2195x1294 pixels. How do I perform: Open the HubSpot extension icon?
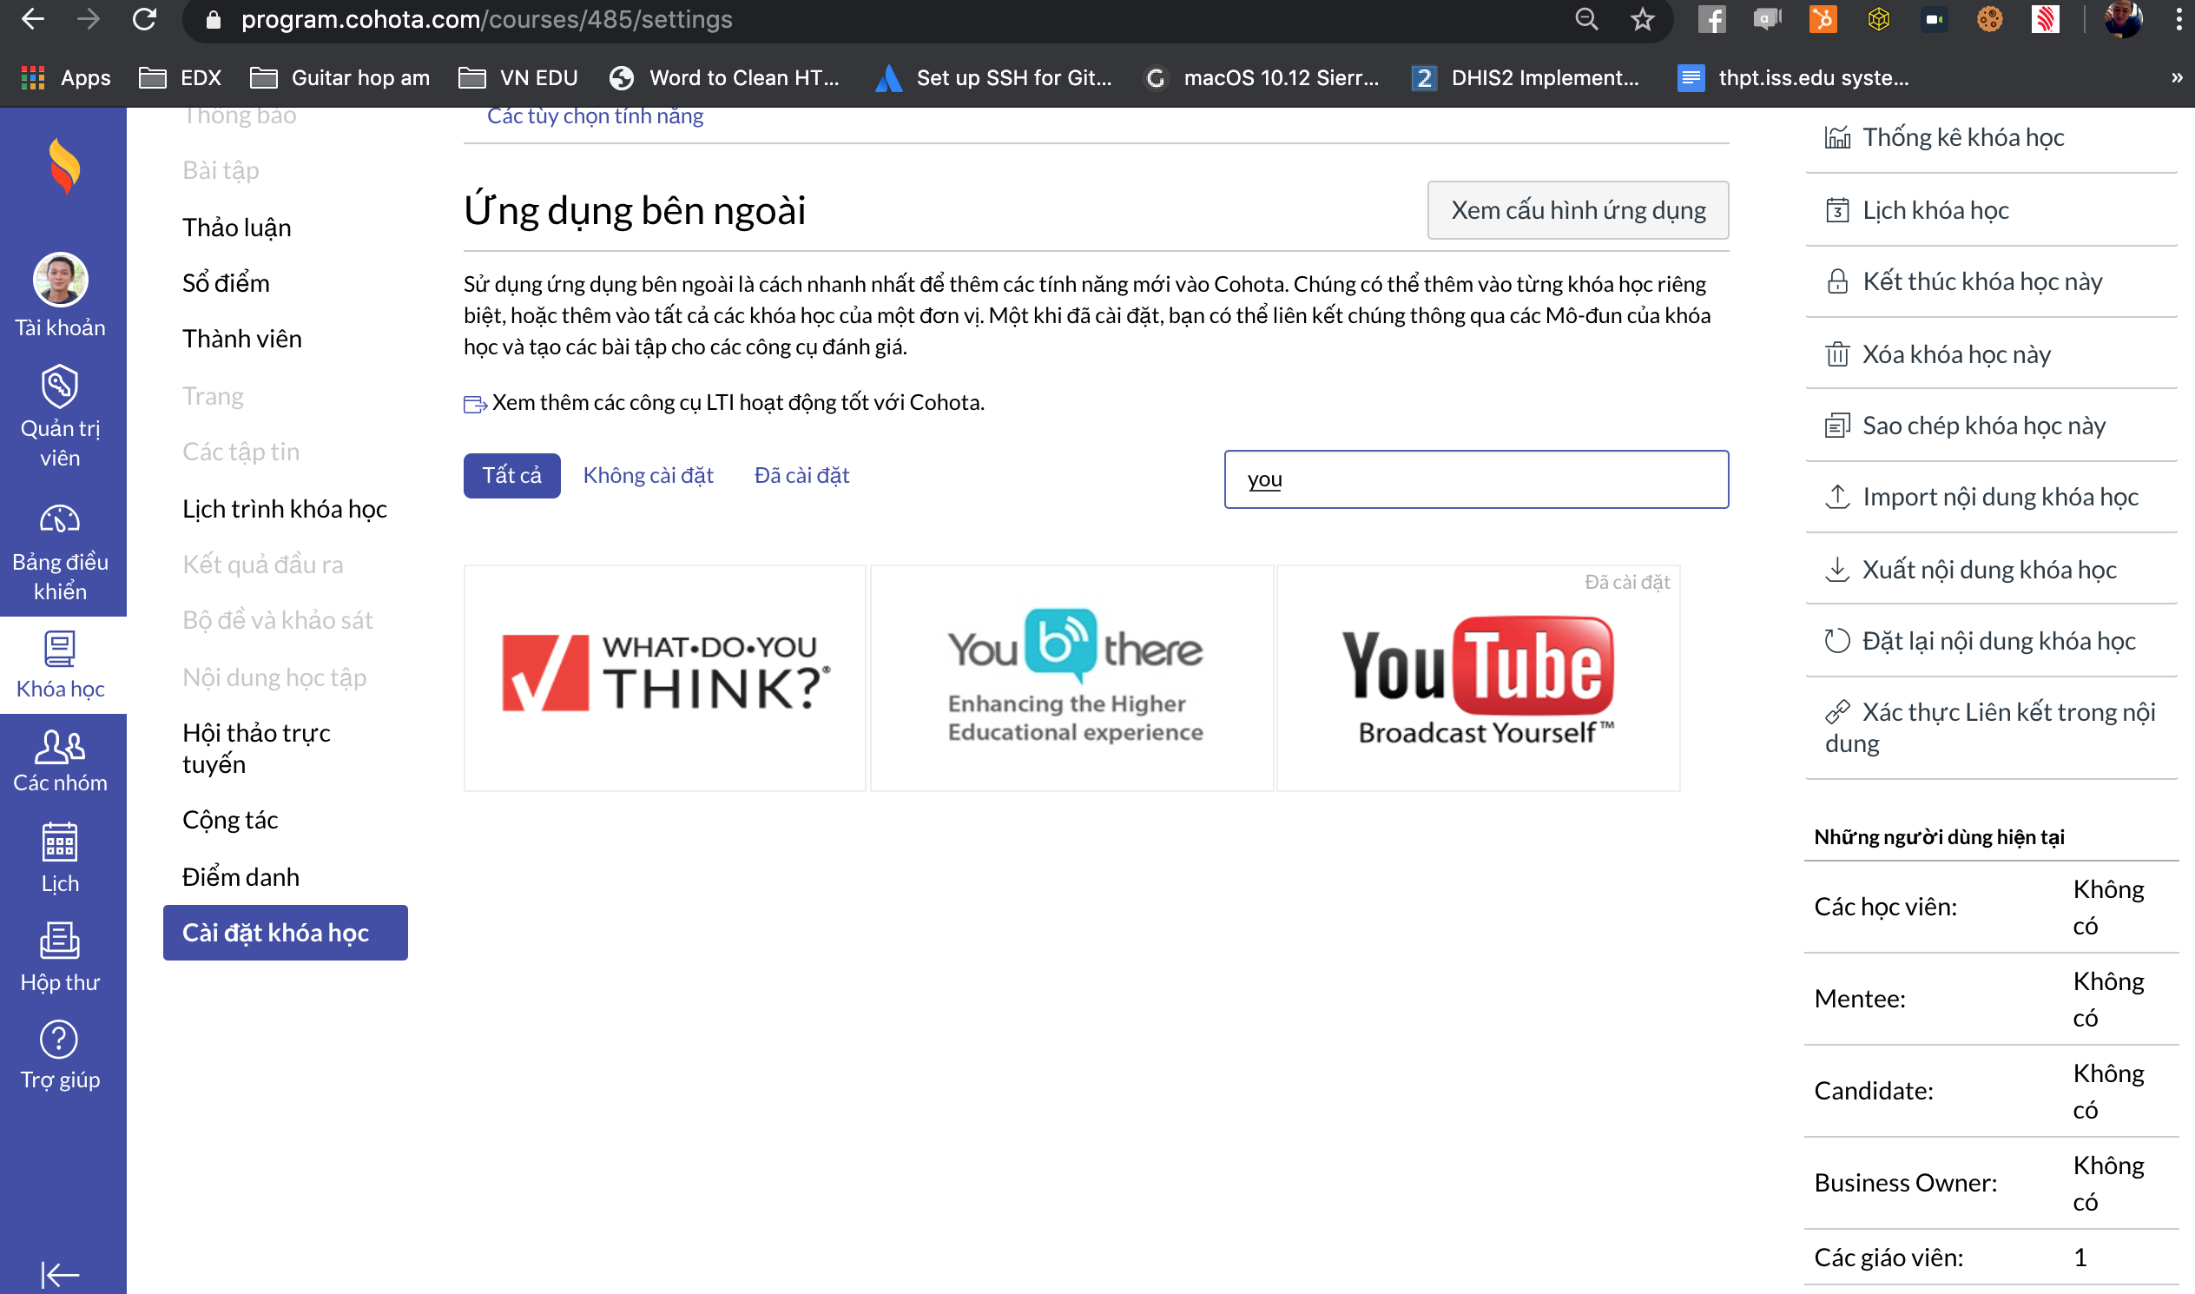1823,19
